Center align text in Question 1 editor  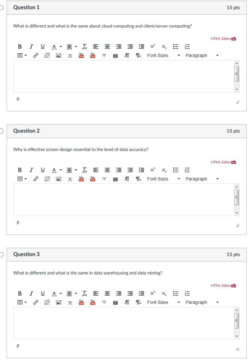(x=107, y=47)
